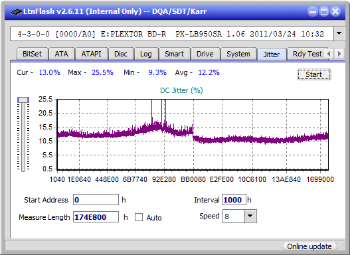The height and width of the screenshot is (255, 350).
Task: Select the Jitter tab
Action: (x=272, y=54)
